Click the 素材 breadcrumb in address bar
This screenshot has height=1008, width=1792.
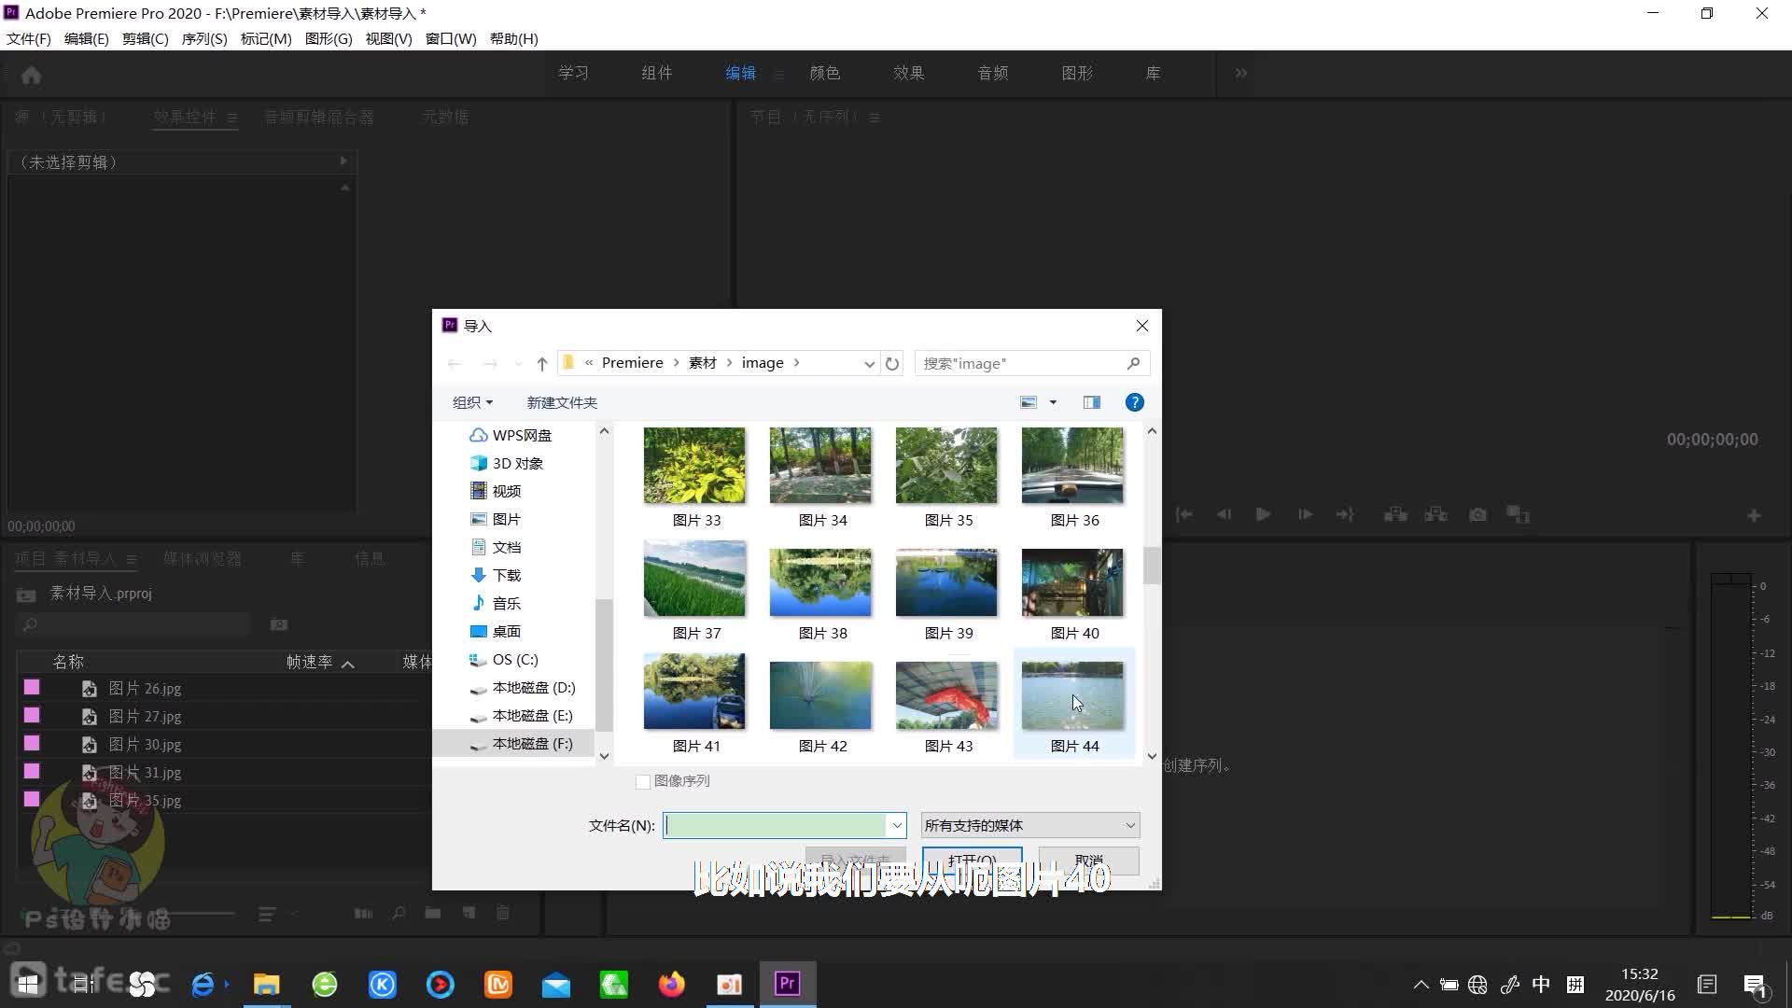[702, 363]
